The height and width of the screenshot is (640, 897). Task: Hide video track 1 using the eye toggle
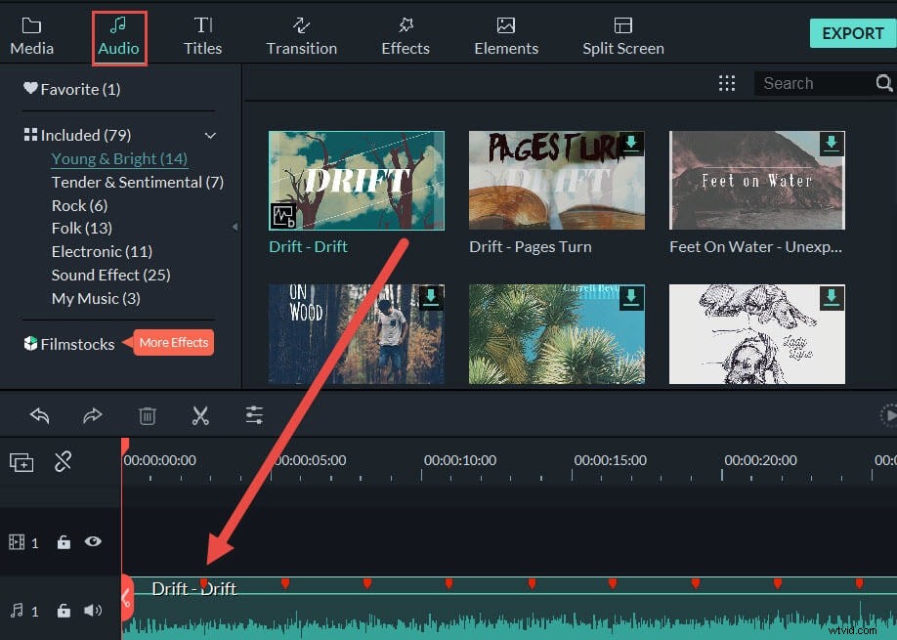pyautogui.click(x=93, y=542)
